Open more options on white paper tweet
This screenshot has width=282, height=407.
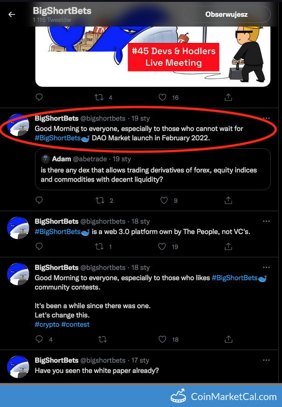[266, 360]
